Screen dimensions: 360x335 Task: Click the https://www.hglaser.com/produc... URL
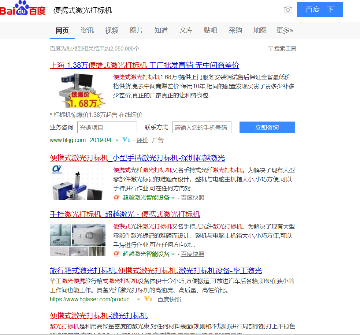(92, 299)
